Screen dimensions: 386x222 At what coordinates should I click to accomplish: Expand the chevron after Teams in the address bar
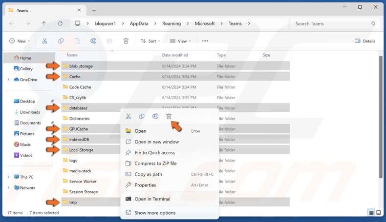click(249, 23)
